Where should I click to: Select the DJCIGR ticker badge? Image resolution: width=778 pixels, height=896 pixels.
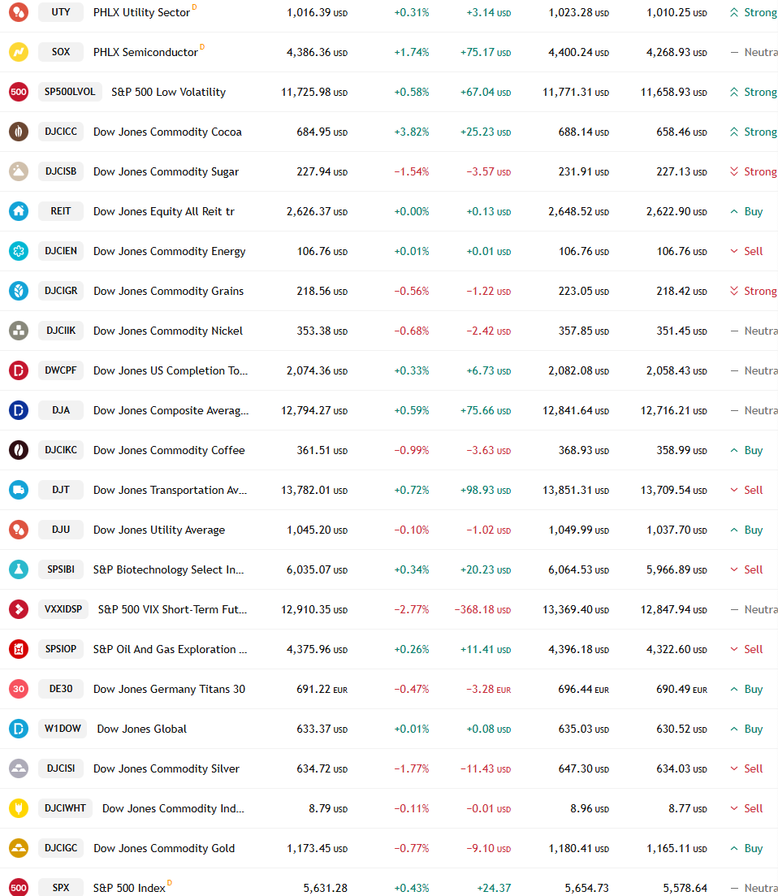click(x=61, y=290)
